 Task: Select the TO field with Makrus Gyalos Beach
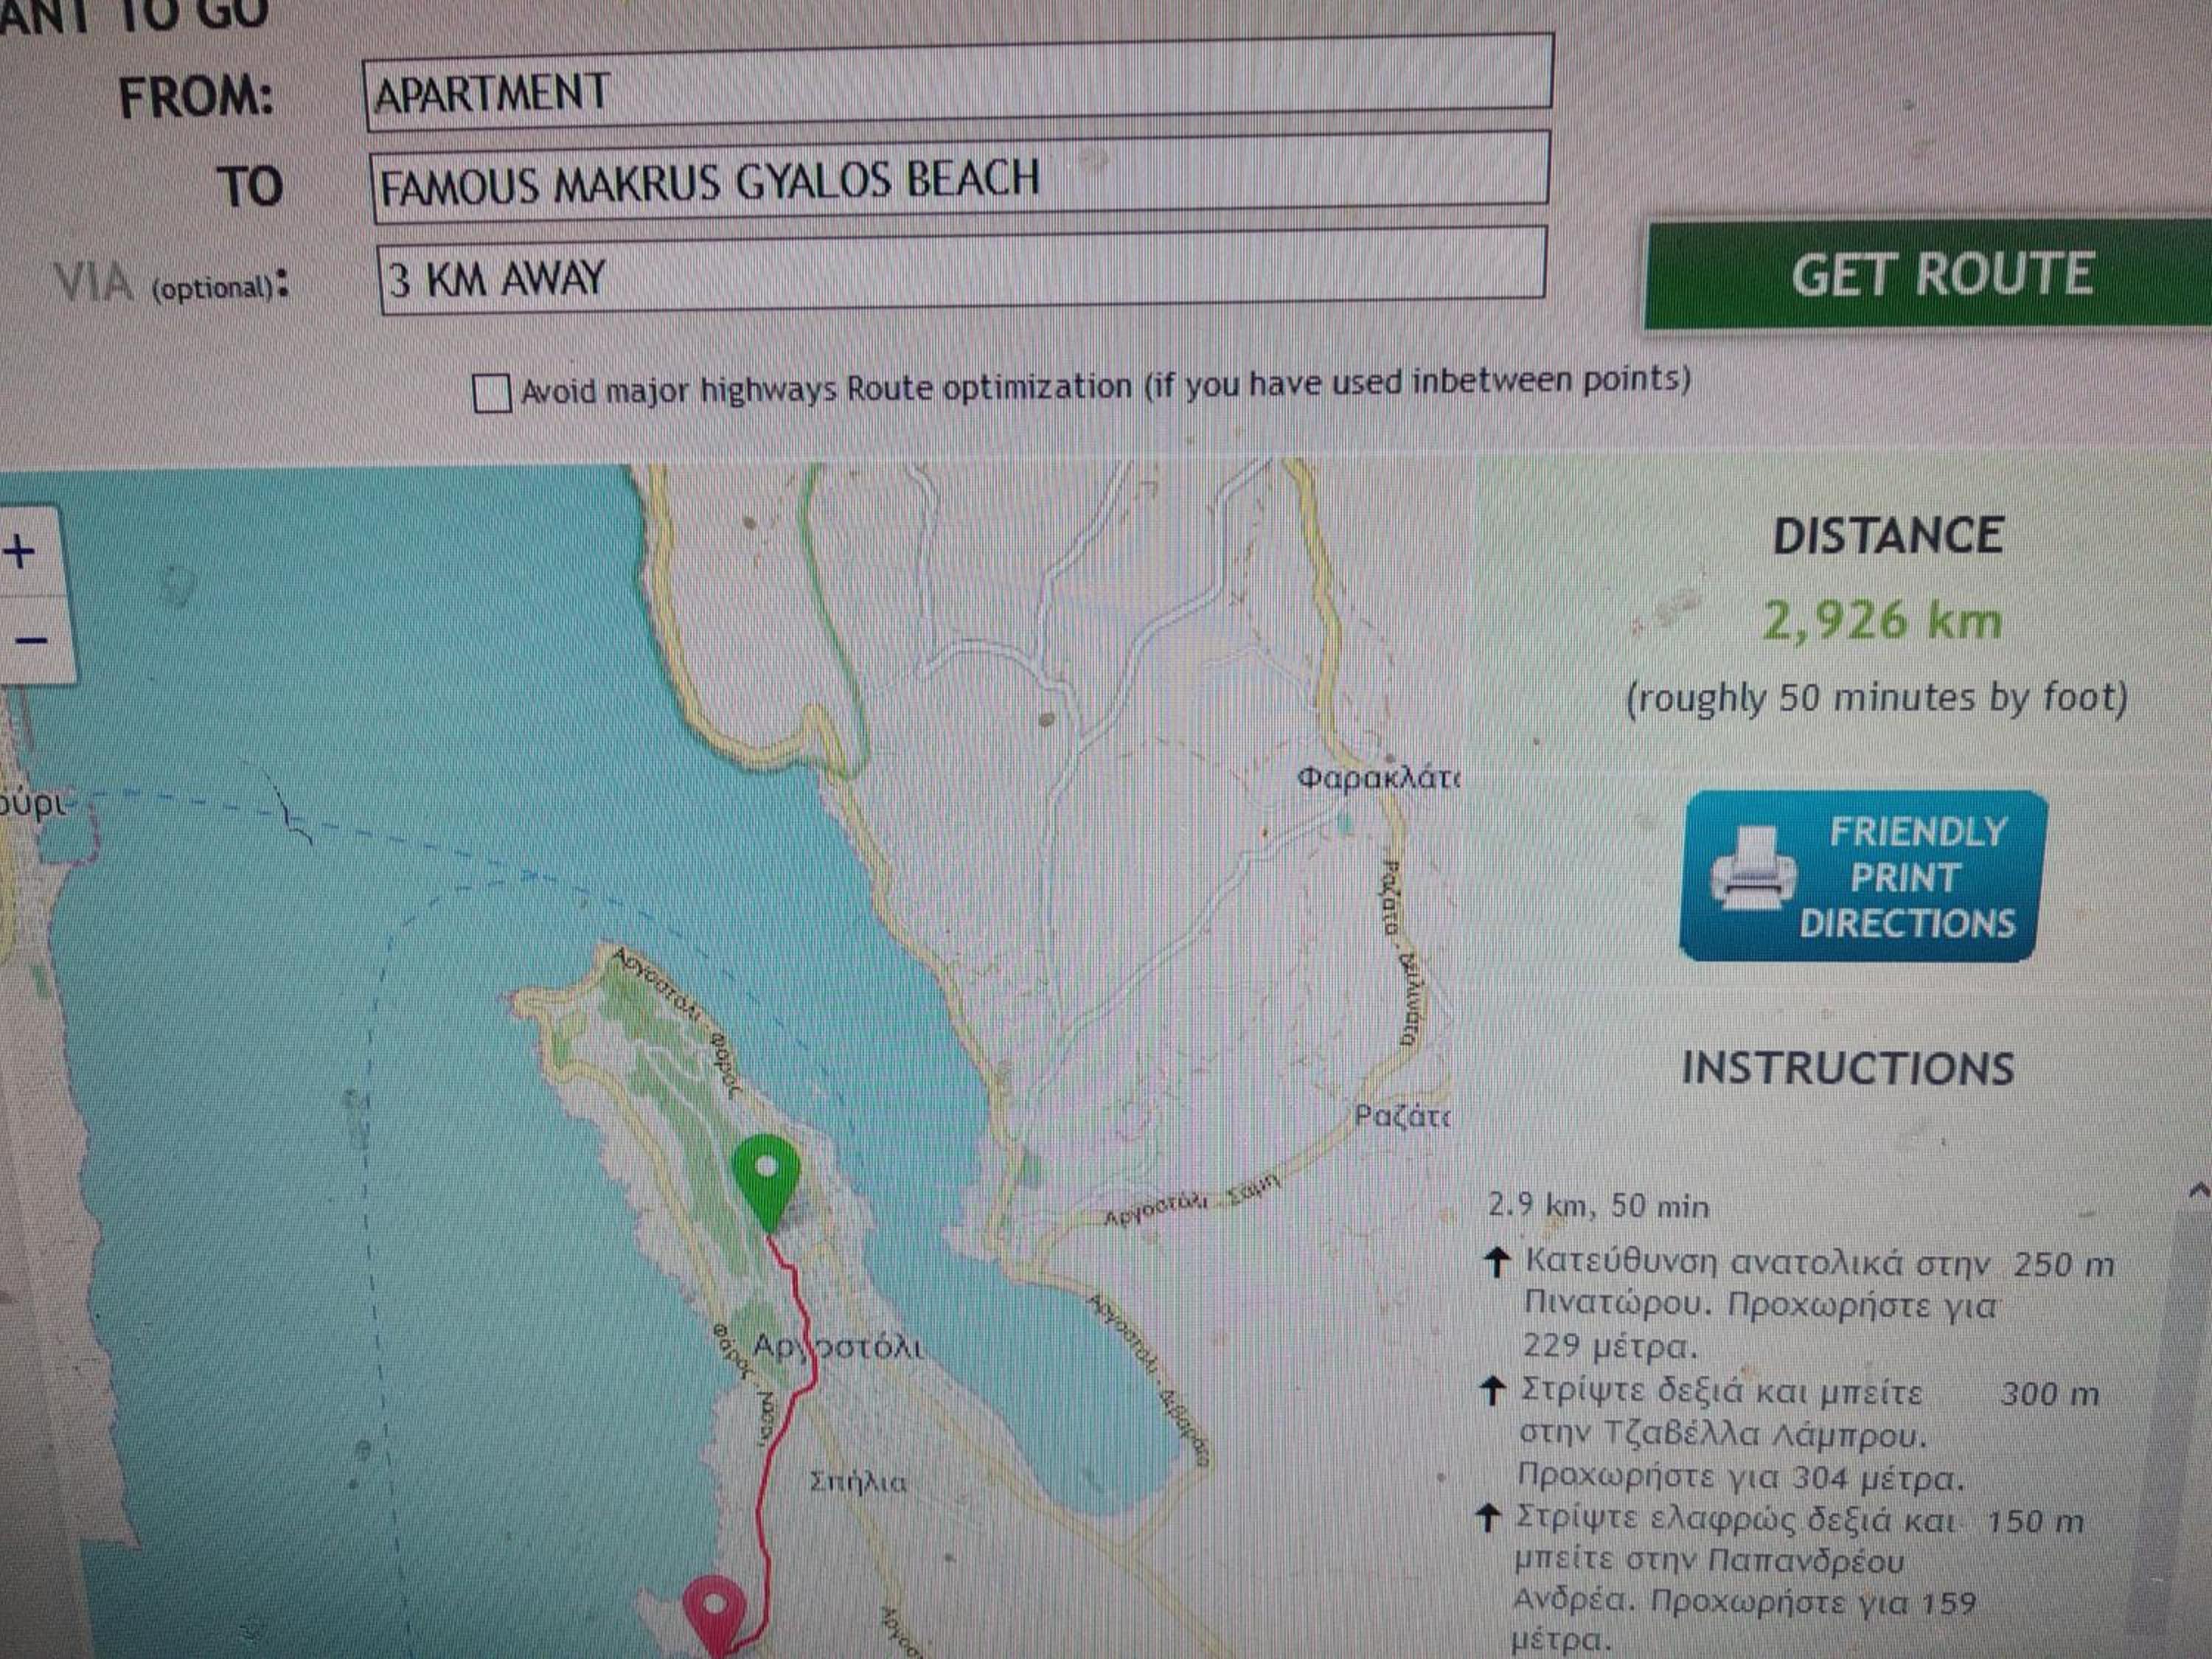point(960,177)
